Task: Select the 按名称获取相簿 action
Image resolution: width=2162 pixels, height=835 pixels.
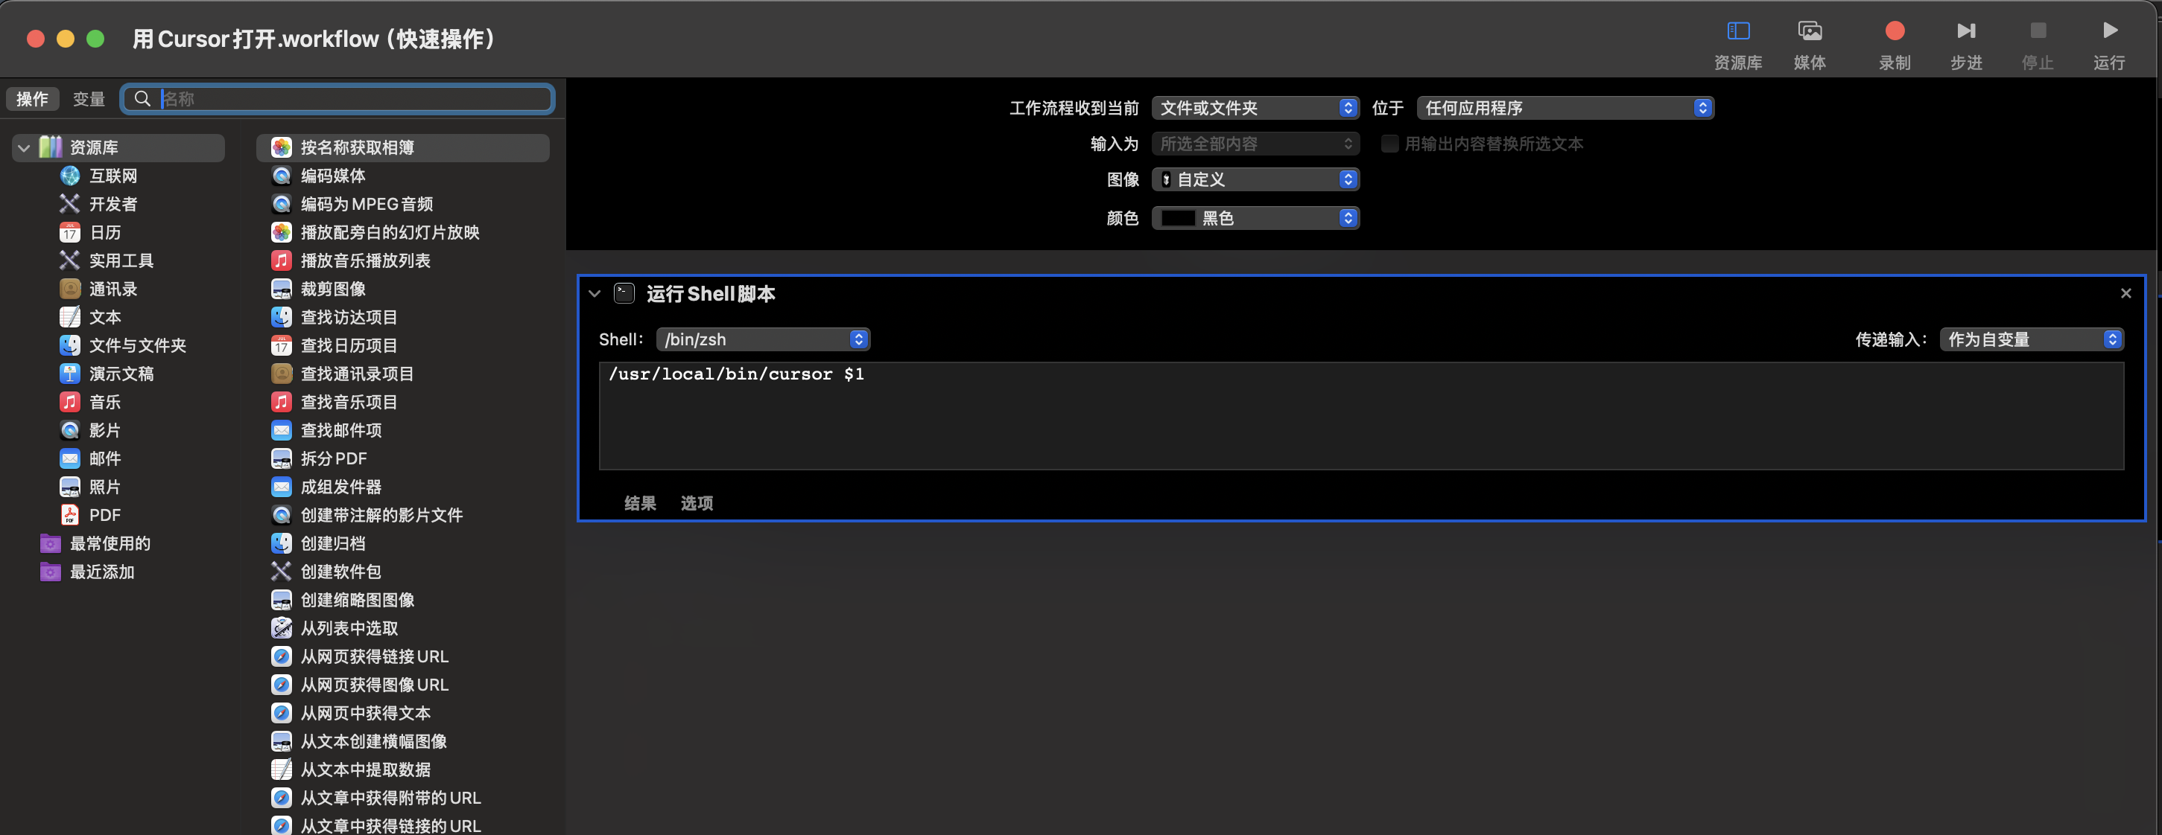Action: point(403,147)
